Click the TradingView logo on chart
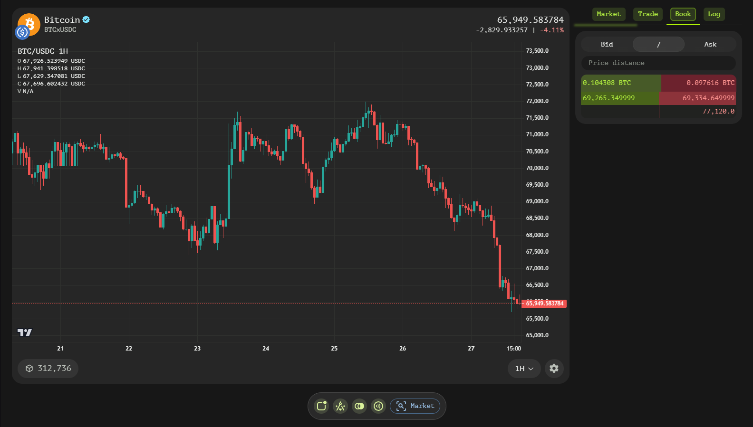Image resolution: width=753 pixels, height=427 pixels. 24,332
